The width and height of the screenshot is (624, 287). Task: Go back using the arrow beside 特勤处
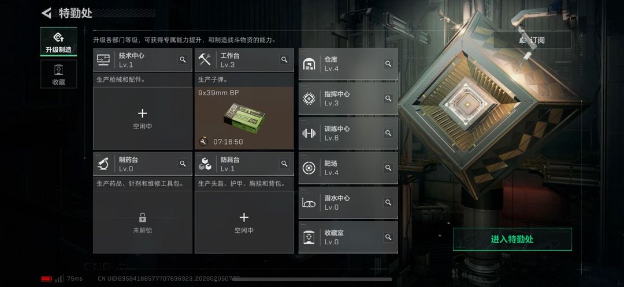click(47, 13)
